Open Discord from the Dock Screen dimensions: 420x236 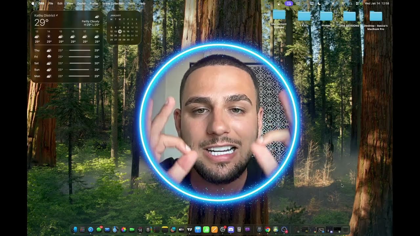[231, 230]
